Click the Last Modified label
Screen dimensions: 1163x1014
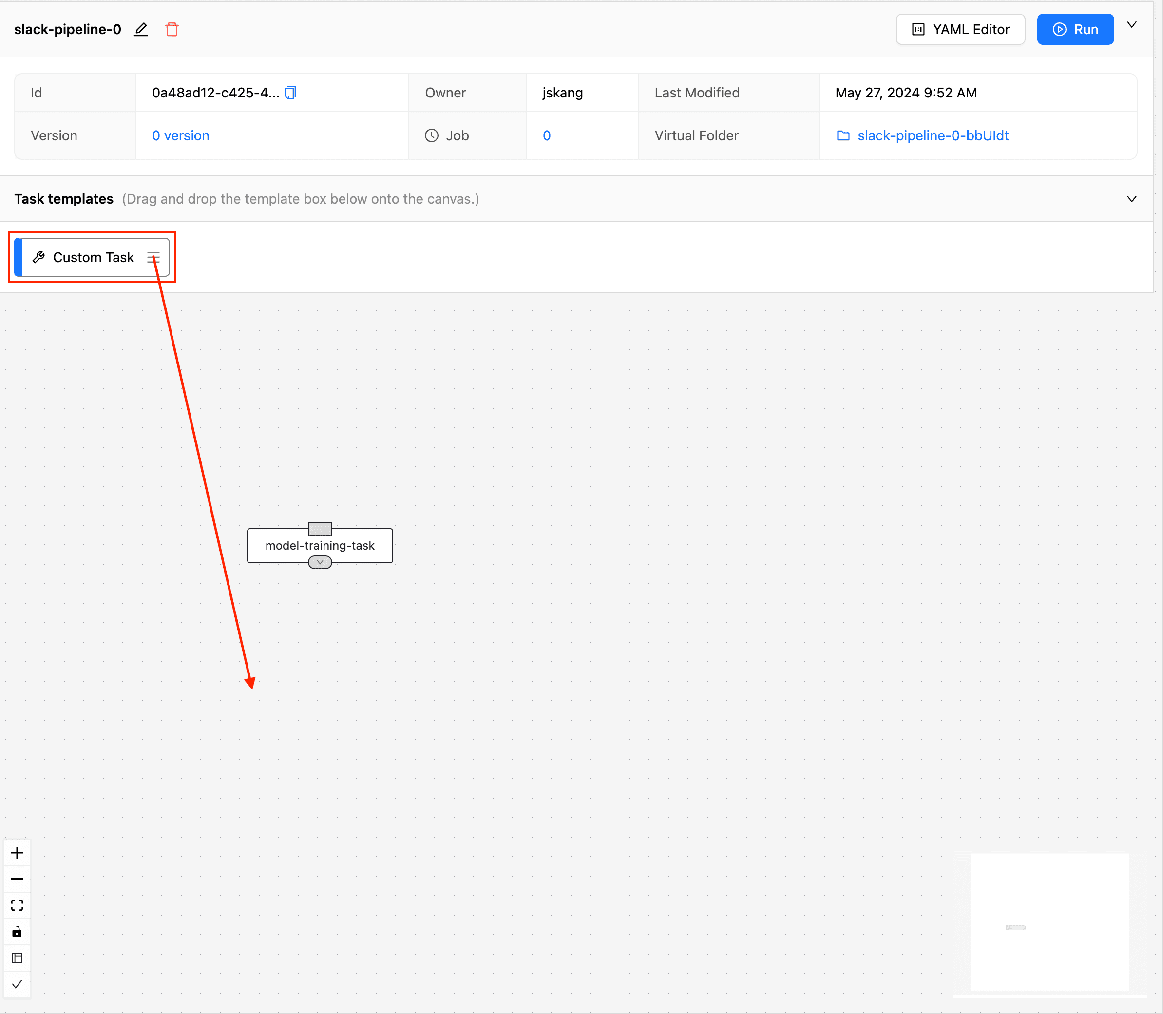pyautogui.click(x=697, y=93)
